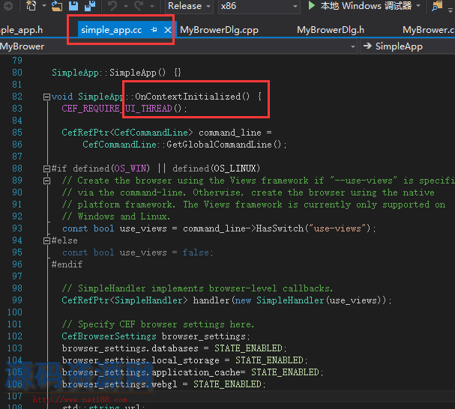Collapse the #else block at line 94
This screenshot has height=409, width=455.
click(x=46, y=240)
